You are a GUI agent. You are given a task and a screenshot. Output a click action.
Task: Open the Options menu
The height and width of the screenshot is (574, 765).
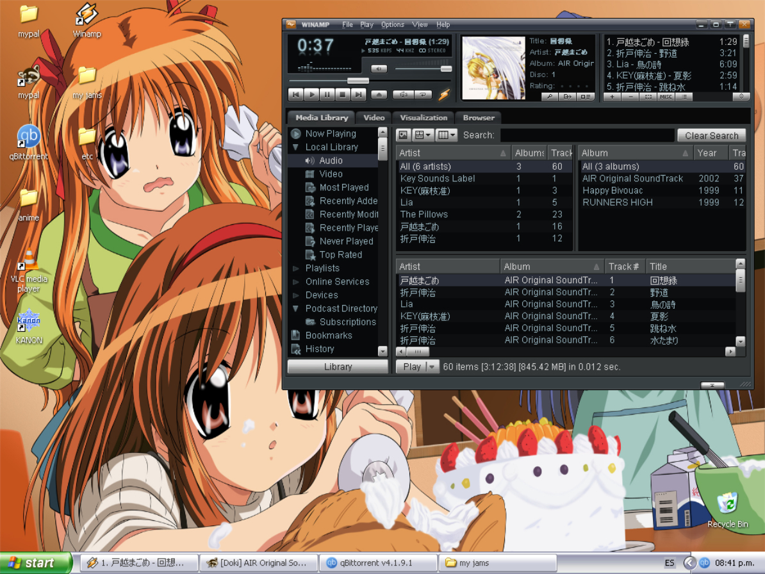point(392,25)
